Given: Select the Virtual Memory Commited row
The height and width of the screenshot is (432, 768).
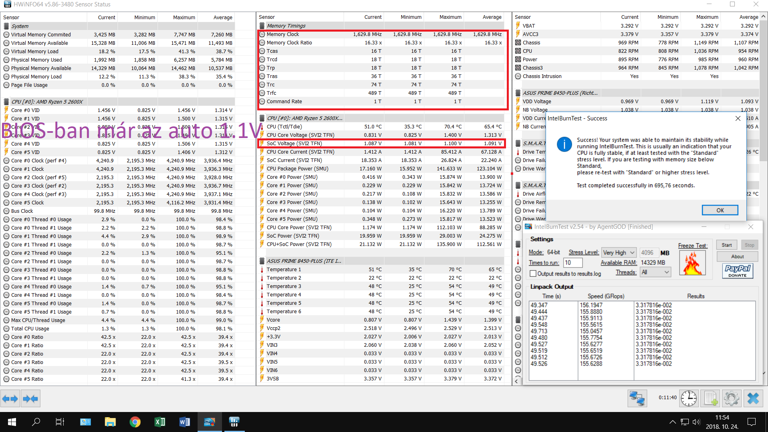Looking at the screenshot, I should coord(118,34).
